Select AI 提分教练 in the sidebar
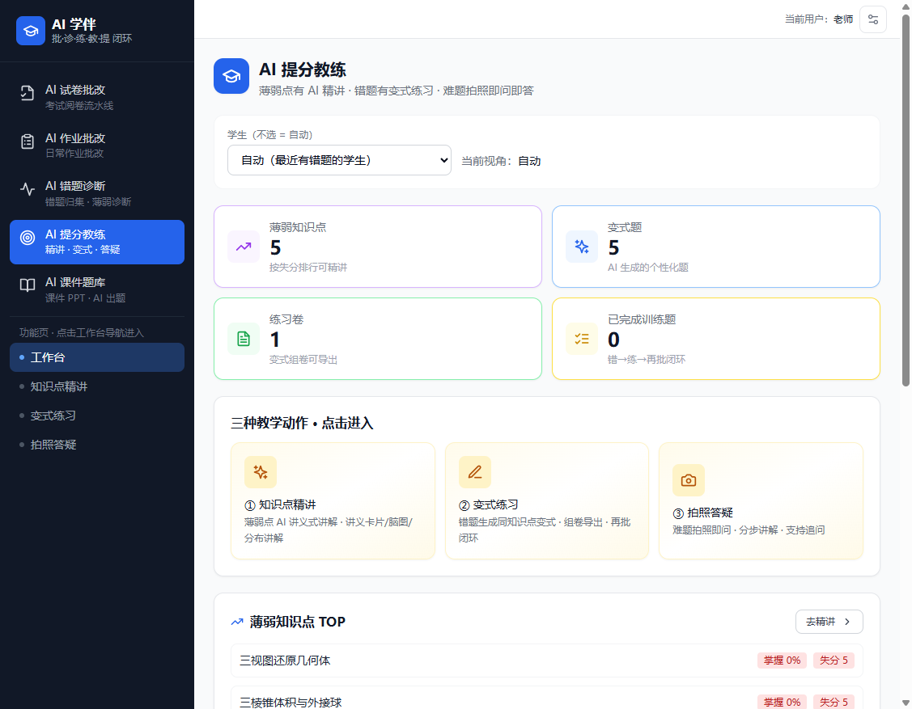The image size is (912, 709). click(x=97, y=242)
